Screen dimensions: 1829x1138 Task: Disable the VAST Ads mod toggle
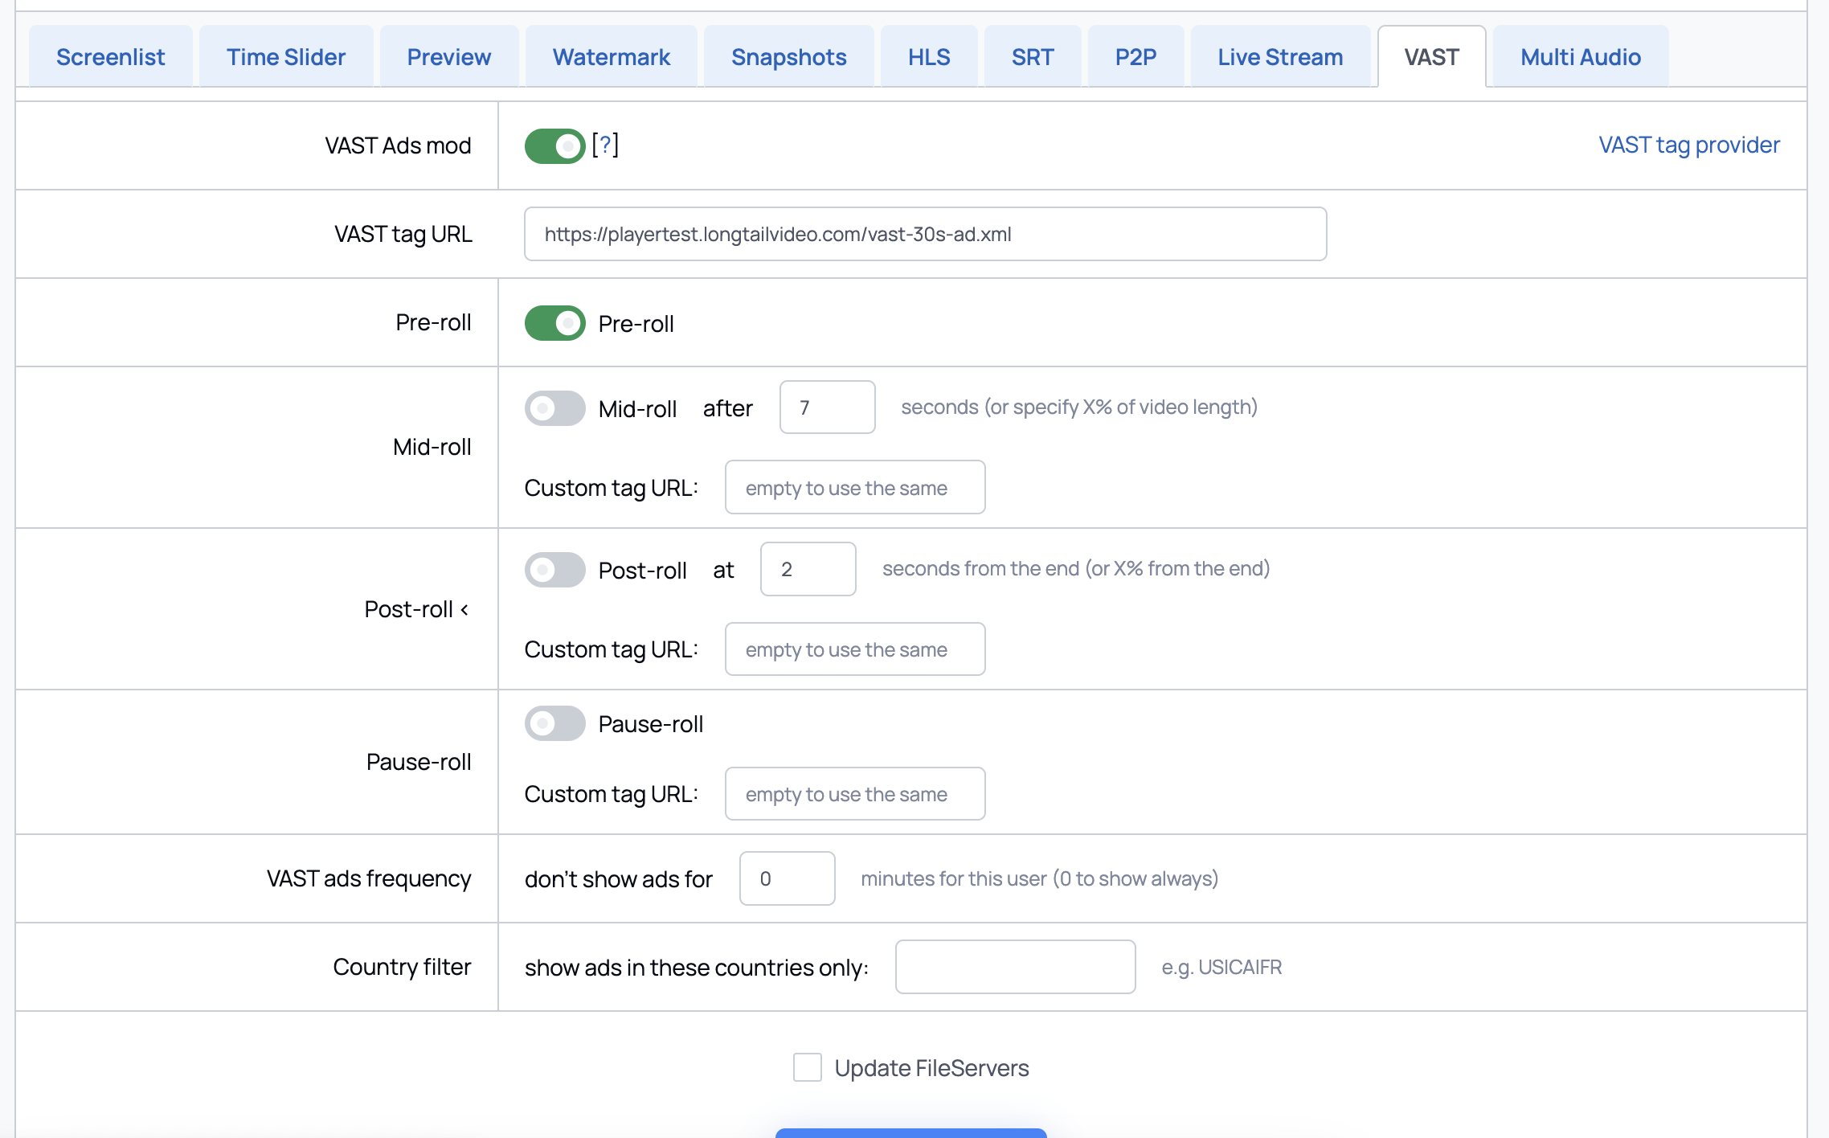[x=554, y=145]
